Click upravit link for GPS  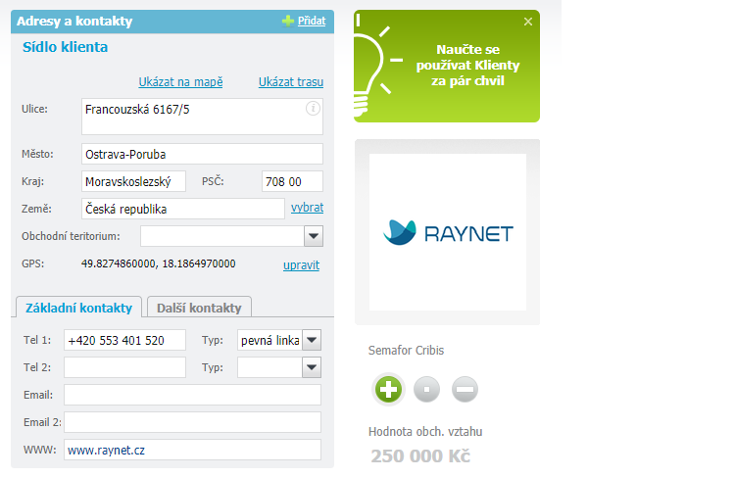(301, 265)
